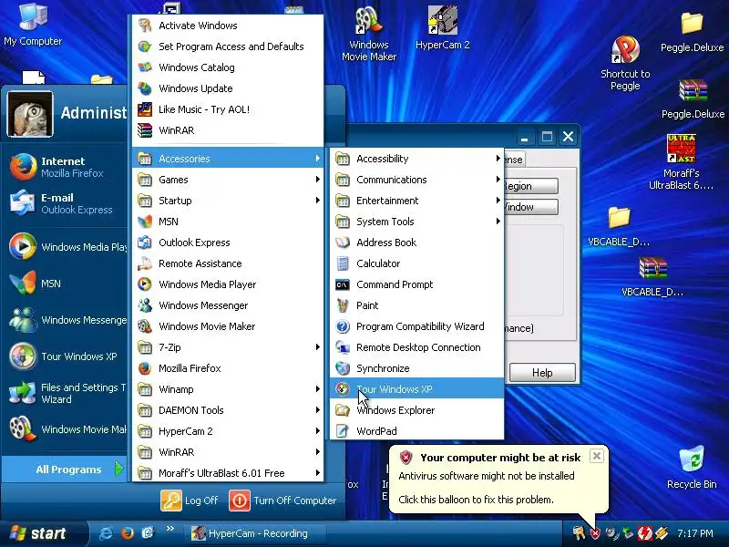This screenshot has width=729, height=547.
Task: Select Tour Windows XP in Accessories
Action: 416,389
